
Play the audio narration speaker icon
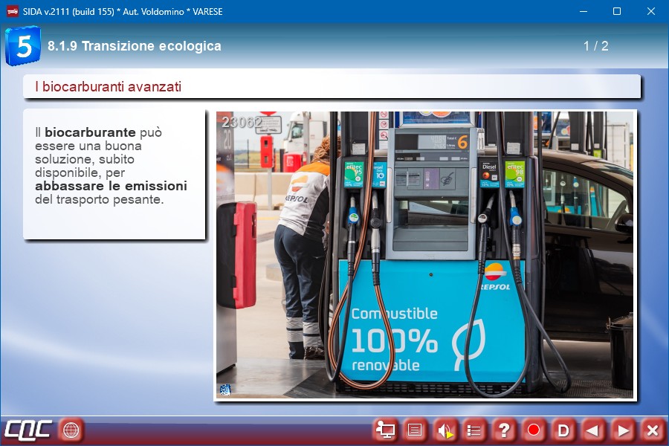(x=445, y=430)
